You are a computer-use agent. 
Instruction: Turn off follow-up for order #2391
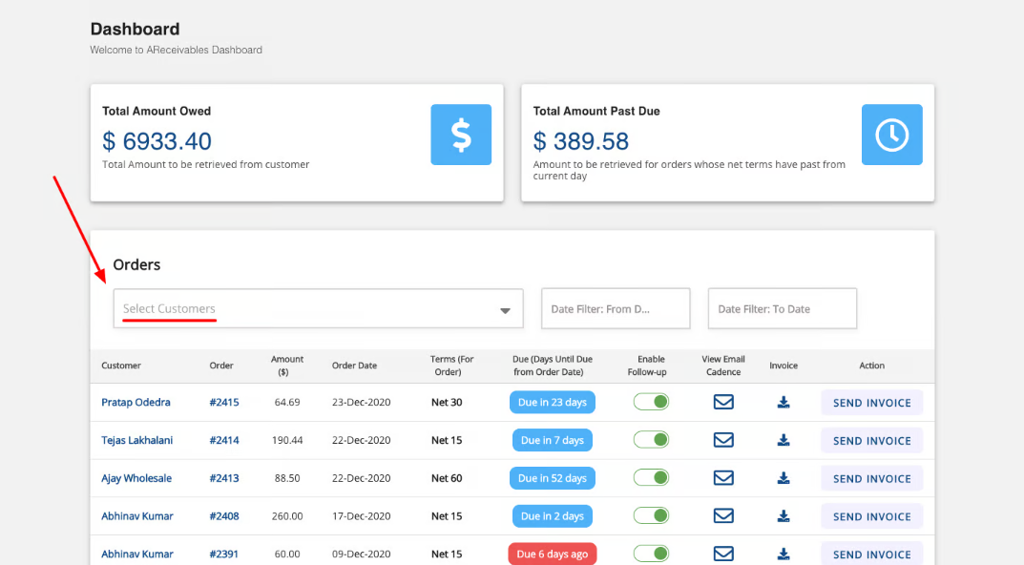tap(651, 554)
